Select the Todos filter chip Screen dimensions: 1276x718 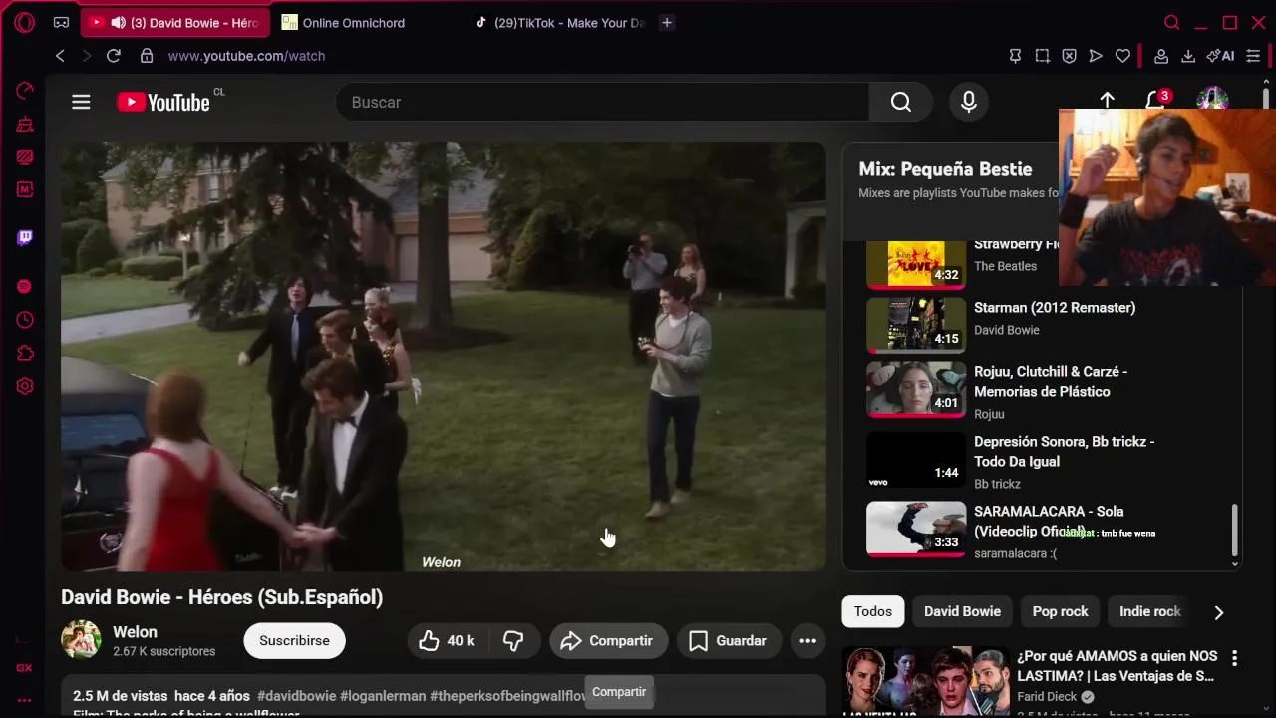point(873,611)
